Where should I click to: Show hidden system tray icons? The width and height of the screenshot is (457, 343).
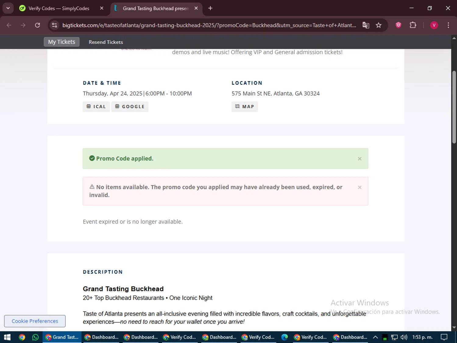click(x=375, y=337)
